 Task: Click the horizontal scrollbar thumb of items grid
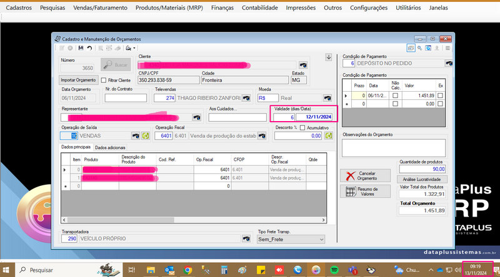121,220
